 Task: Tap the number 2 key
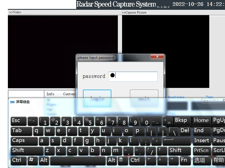(x=55, y=121)
